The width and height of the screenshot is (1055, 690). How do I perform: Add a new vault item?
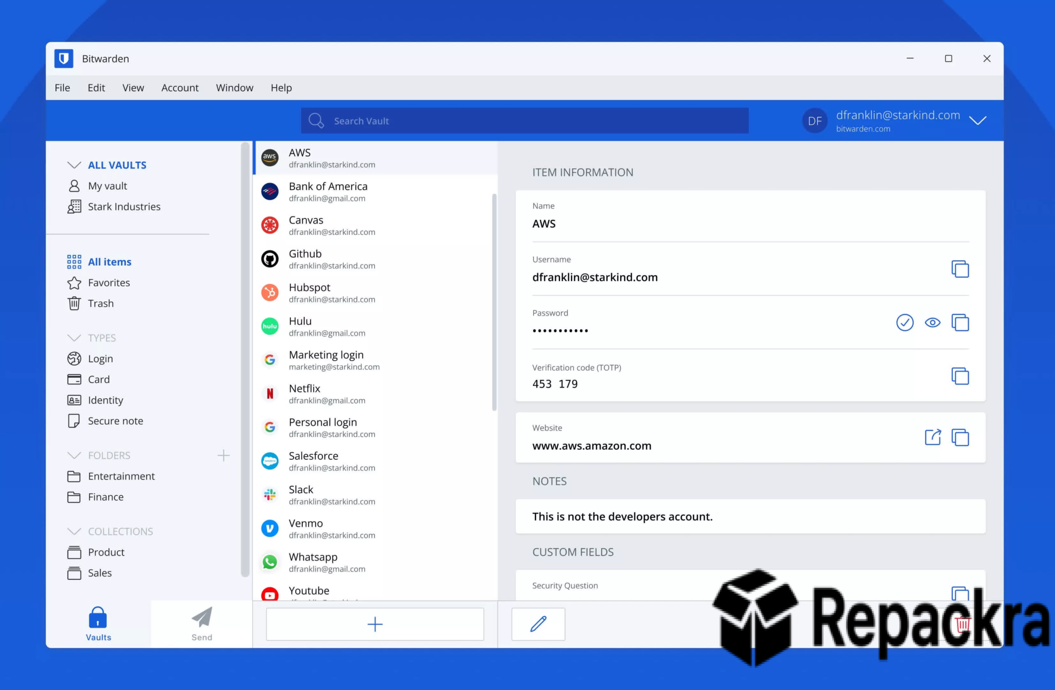coord(375,624)
